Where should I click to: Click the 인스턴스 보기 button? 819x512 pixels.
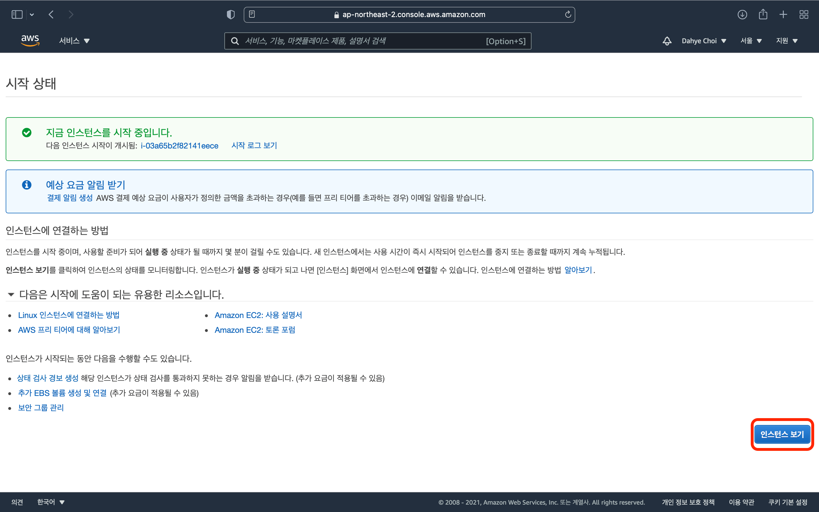782,434
